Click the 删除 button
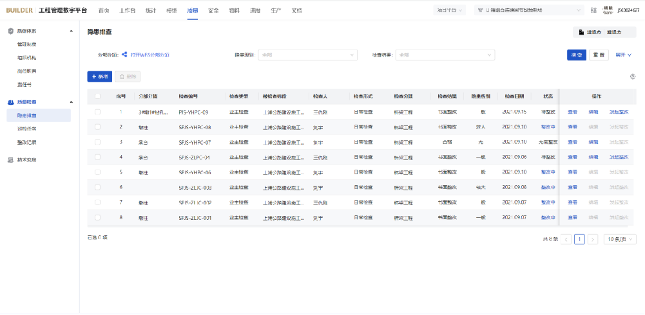 (x=128, y=76)
